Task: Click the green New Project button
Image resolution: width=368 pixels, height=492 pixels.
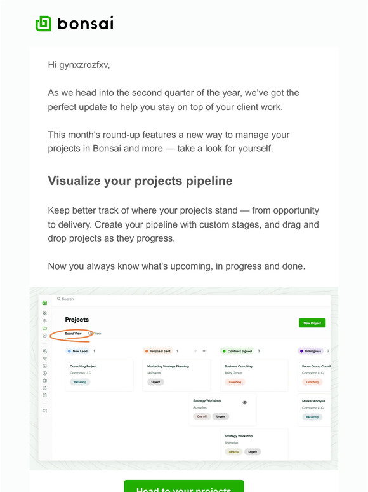Action: tap(312, 323)
